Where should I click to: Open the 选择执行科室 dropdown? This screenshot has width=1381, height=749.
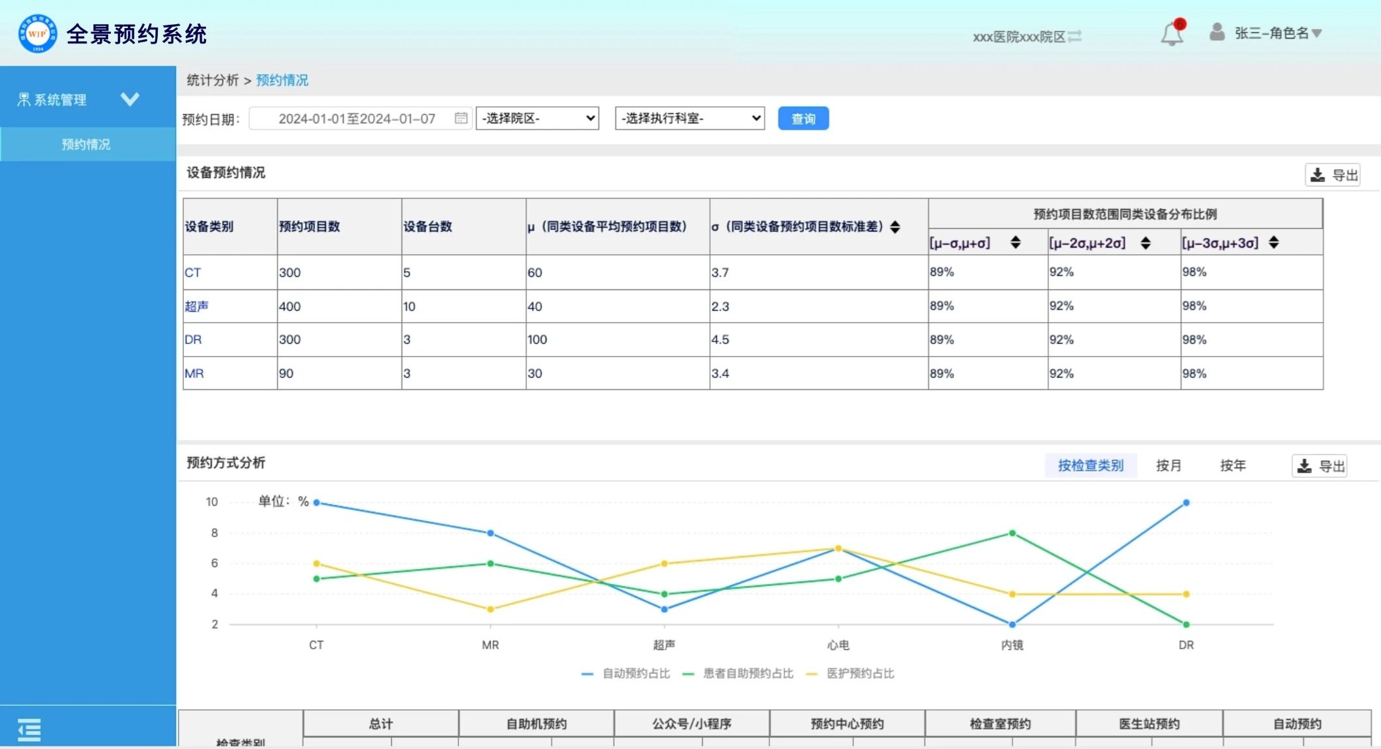point(690,118)
